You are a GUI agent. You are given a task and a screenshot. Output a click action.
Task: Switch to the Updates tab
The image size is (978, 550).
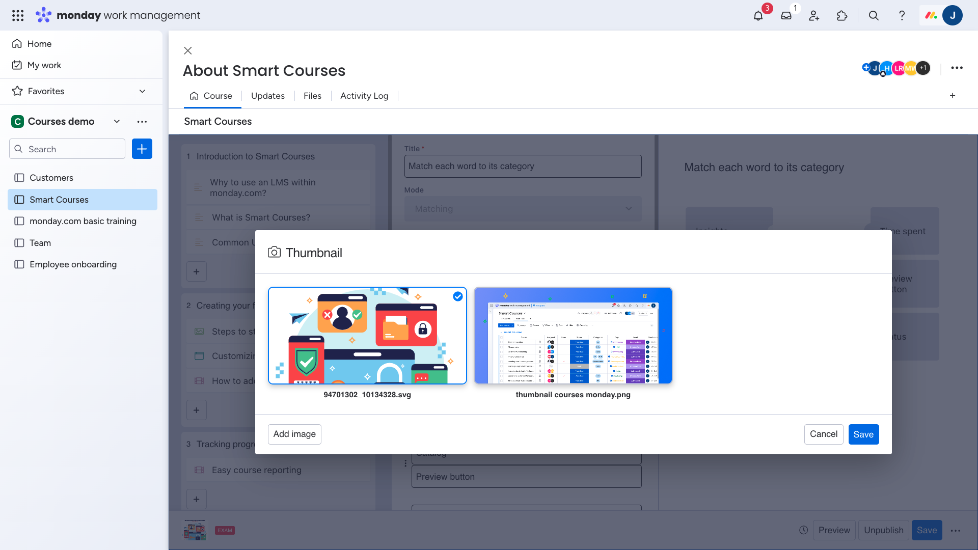(x=268, y=96)
